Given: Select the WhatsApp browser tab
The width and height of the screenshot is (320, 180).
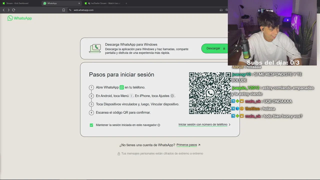Looking at the screenshot, I should click(x=61, y=3).
